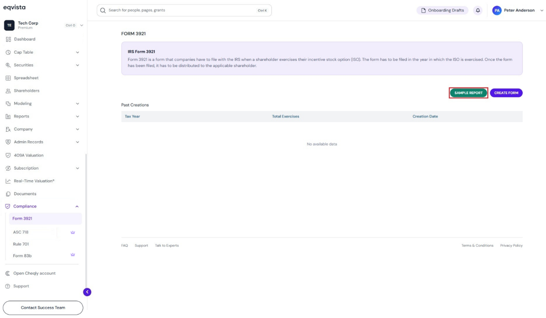
Task: Click premium crown icon beside ASC 718
Action: coord(73,232)
